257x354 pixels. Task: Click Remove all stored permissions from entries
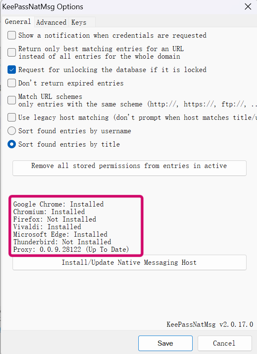click(x=129, y=168)
